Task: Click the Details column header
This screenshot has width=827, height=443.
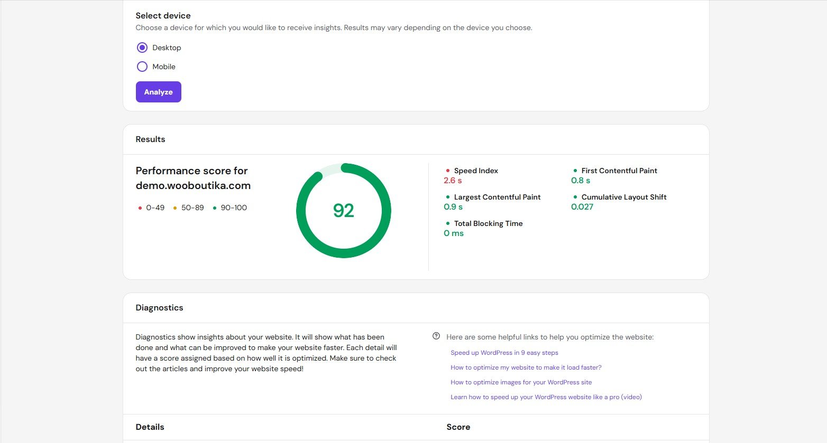Action: pyautogui.click(x=150, y=427)
